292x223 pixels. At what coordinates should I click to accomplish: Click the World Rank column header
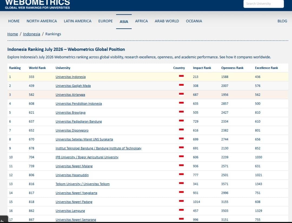37,68
